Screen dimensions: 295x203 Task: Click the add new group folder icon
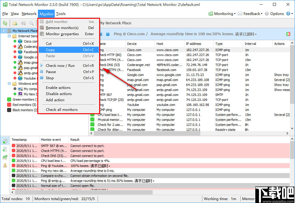15,23
